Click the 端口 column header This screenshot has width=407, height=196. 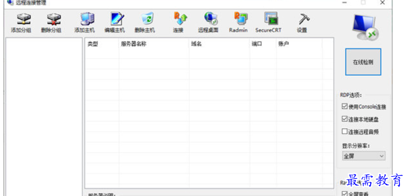pos(263,44)
